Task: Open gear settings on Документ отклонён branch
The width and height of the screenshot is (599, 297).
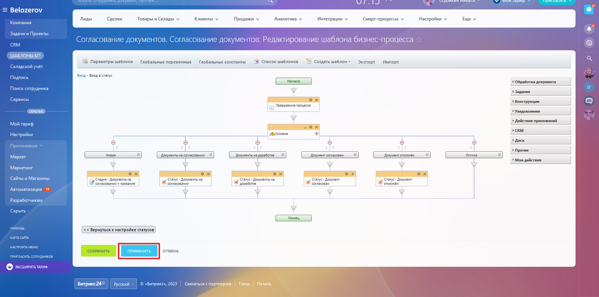Action: click(x=427, y=155)
